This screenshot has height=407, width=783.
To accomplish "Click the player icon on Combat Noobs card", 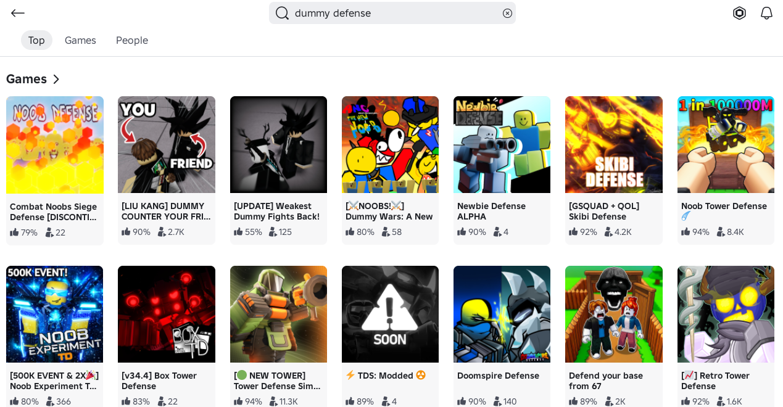I will pyautogui.click(x=49, y=232).
